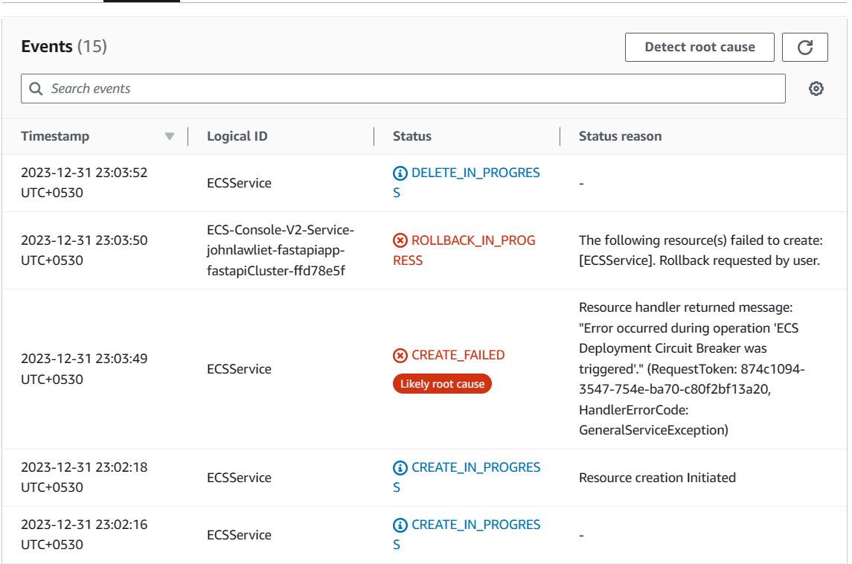Click ECS-Console-V2-Service stack logical ID
The width and height of the screenshot is (852, 564).
pyautogui.click(x=281, y=250)
